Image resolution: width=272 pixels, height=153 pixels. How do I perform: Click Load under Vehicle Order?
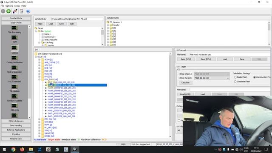(x=51, y=24)
